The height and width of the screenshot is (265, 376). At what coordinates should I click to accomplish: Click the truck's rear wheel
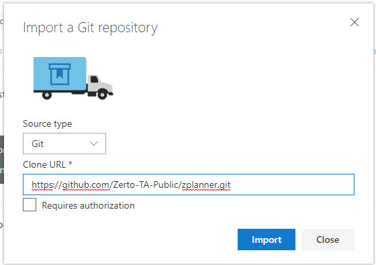[x=47, y=95]
